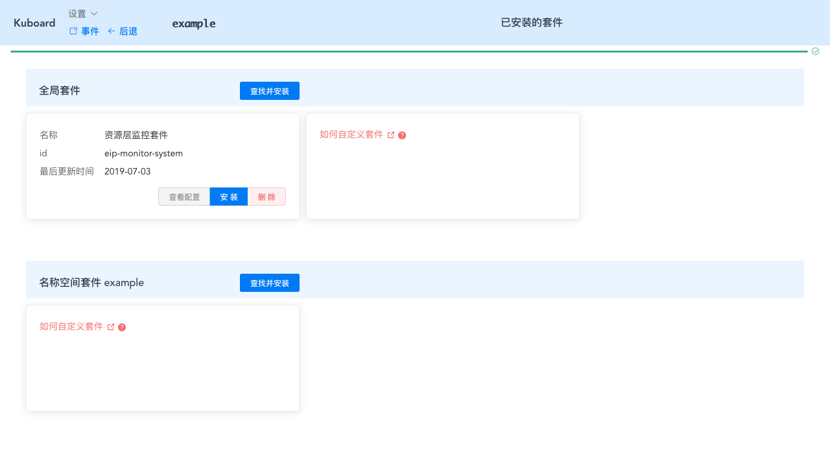Click the question mark help icon in global 套件 card
The width and height of the screenshot is (830, 467).
pyautogui.click(x=402, y=135)
